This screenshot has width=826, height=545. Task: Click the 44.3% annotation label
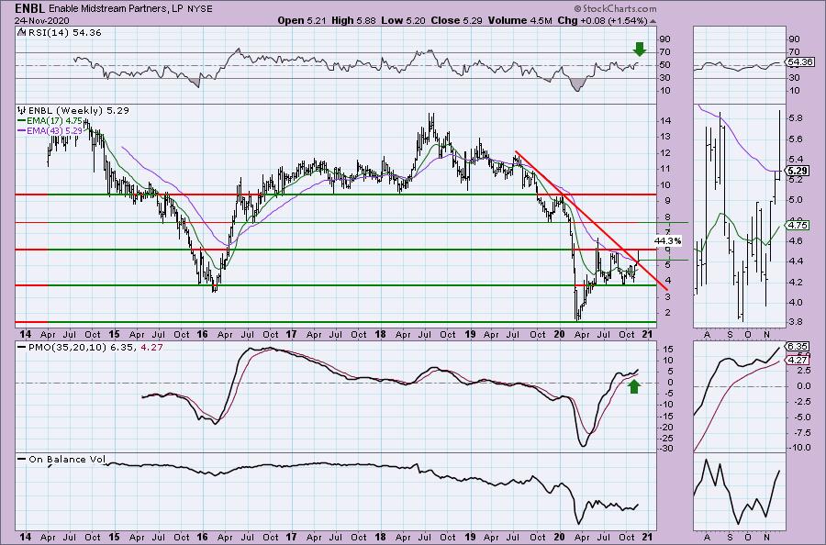pyautogui.click(x=667, y=241)
